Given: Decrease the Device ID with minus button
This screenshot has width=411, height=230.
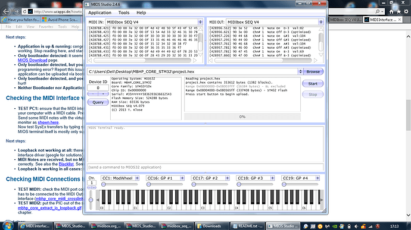Looking at the screenshot, I should tap(92, 94).
